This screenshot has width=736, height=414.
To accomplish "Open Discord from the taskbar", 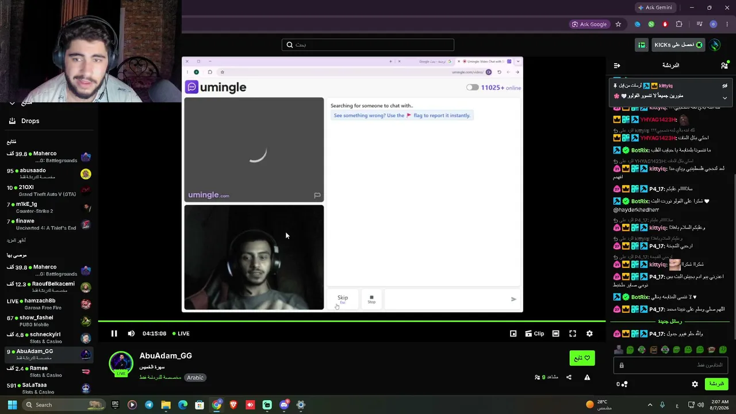I will click(283, 405).
